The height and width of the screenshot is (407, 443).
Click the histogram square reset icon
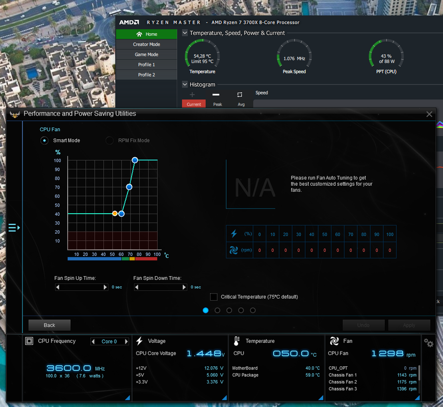point(240,95)
